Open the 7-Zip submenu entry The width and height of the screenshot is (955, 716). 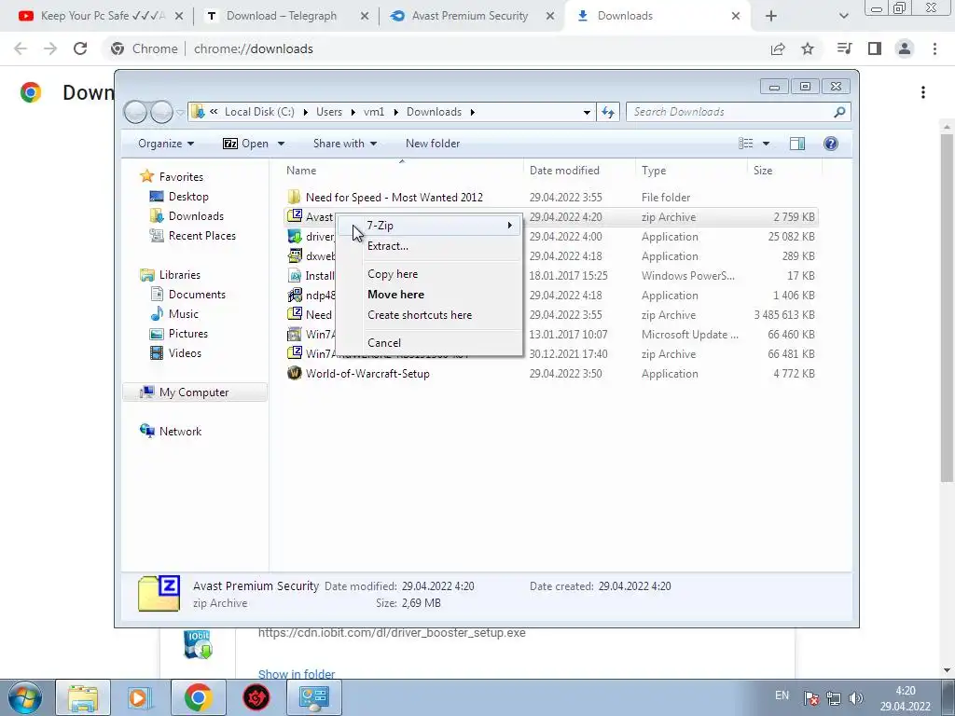[x=429, y=226]
